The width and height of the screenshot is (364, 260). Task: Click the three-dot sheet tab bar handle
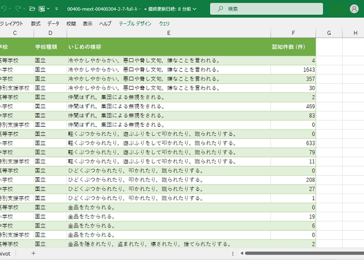pyautogui.click(x=232, y=254)
